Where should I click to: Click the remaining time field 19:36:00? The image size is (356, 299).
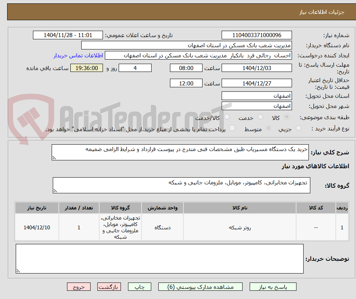click(86, 68)
